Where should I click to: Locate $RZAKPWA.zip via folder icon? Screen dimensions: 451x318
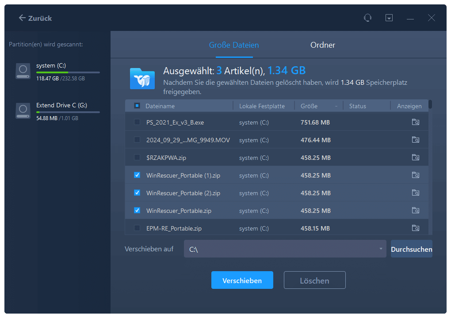415,158
